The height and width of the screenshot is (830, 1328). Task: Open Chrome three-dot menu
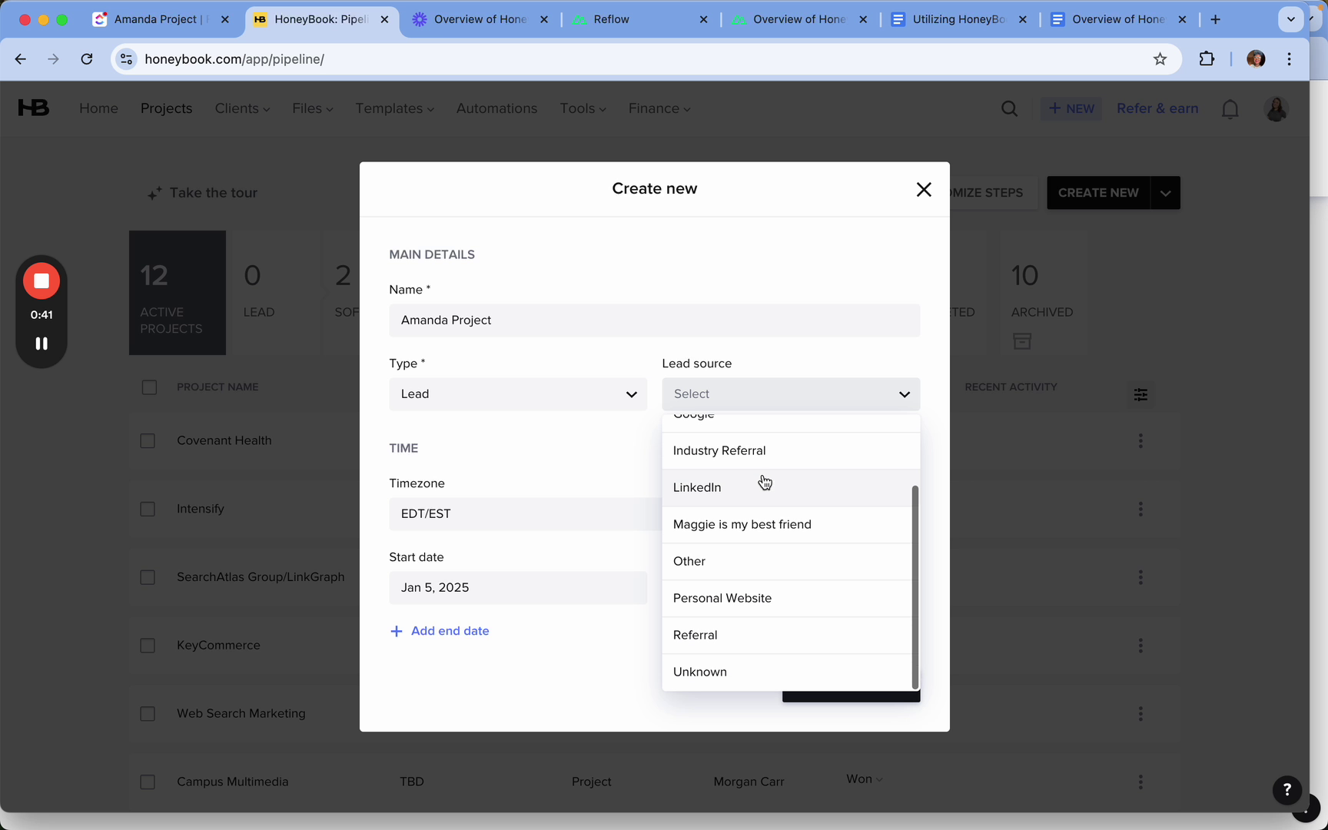click(1290, 59)
